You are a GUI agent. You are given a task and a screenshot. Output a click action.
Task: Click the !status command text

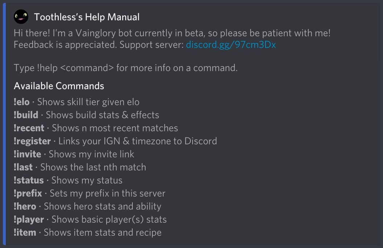[29, 180]
